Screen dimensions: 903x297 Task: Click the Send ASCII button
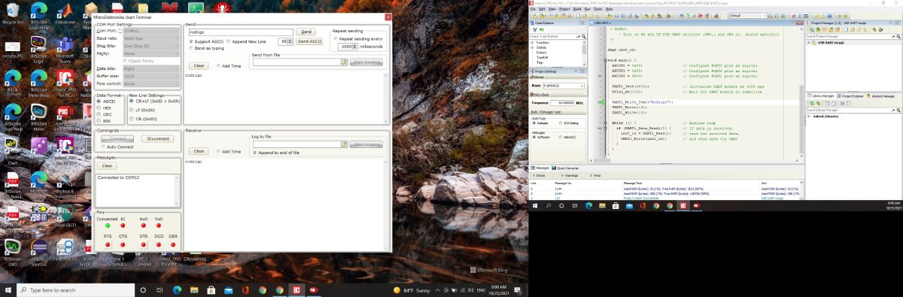pyautogui.click(x=309, y=41)
